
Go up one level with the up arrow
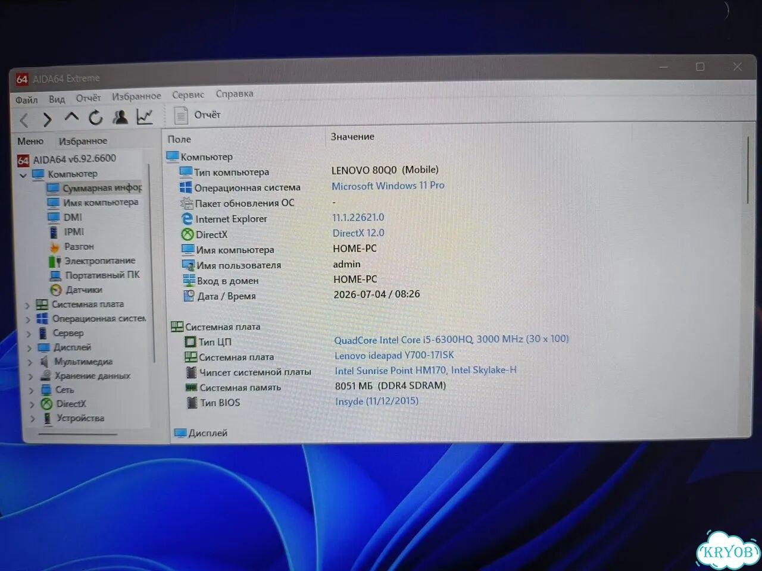(x=71, y=118)
